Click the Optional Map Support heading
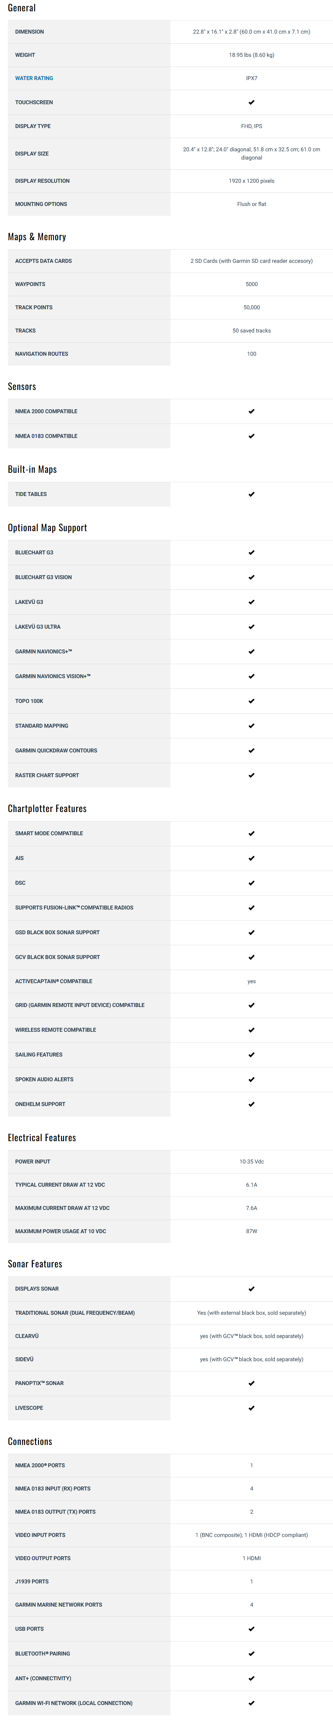333x1720 pixels. pyautogui.click(x=47, y=527)
